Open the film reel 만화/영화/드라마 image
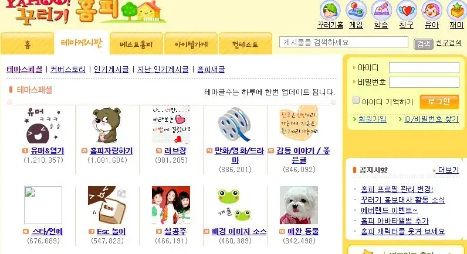 pos(235,125)
